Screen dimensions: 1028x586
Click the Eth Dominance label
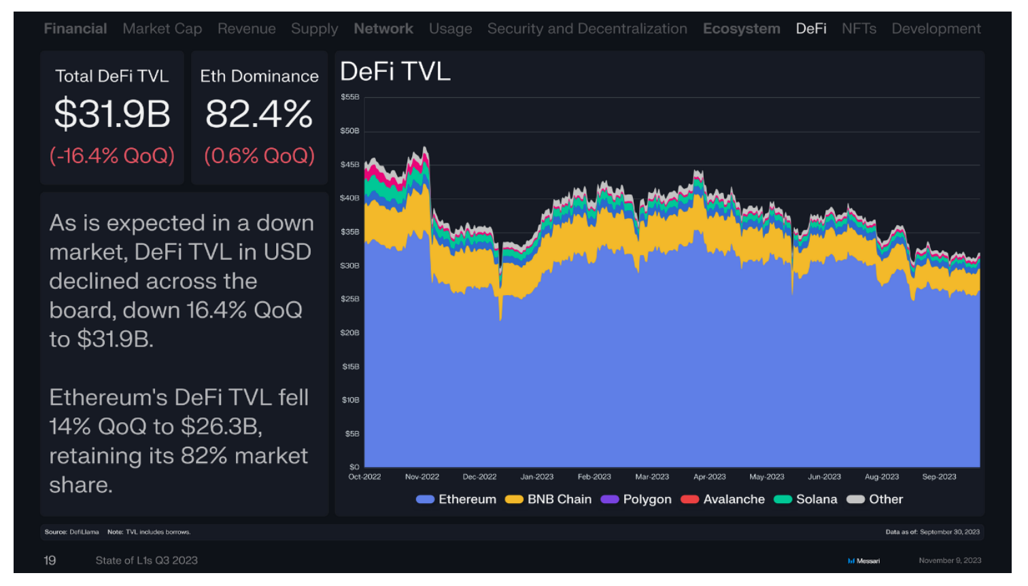tap(259, 76)
